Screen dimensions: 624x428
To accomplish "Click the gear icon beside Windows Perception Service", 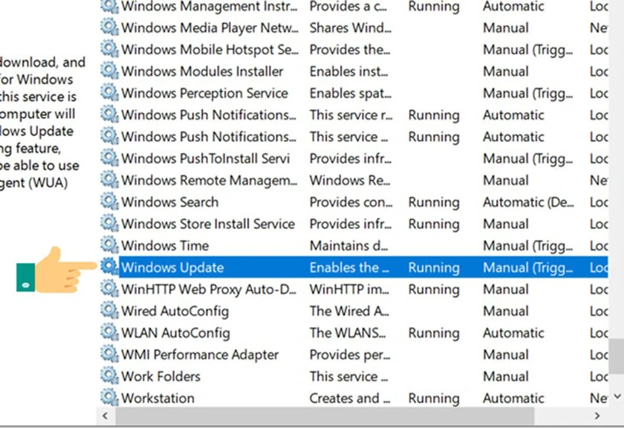I will pyautogui.click(x=109, y=93).
